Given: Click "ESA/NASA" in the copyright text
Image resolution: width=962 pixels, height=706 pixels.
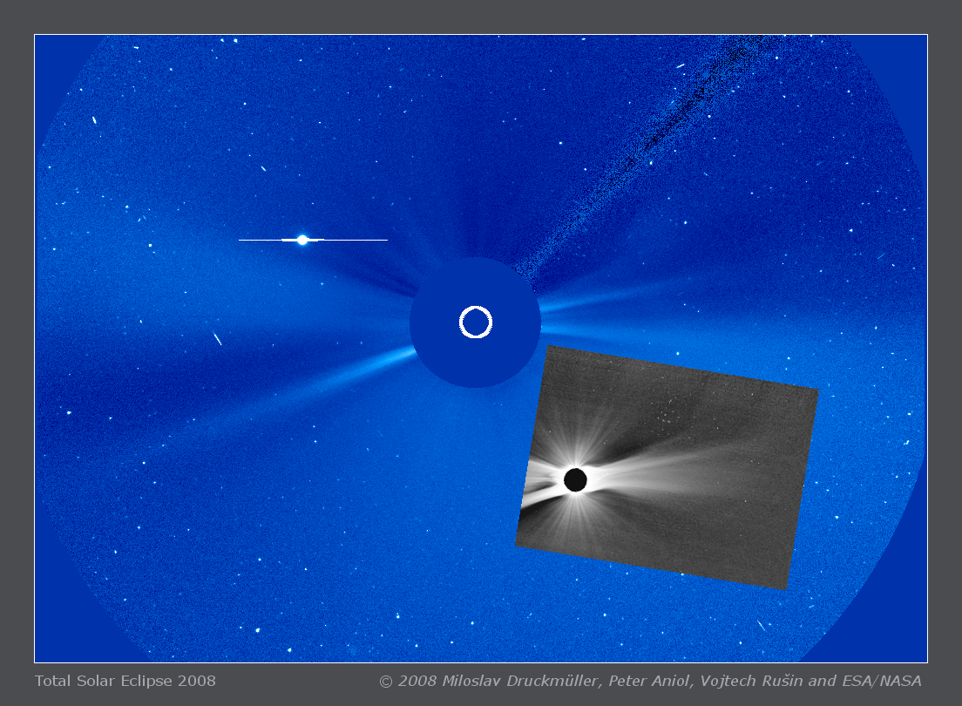Looking at the screenshot, I should [880, 681].
